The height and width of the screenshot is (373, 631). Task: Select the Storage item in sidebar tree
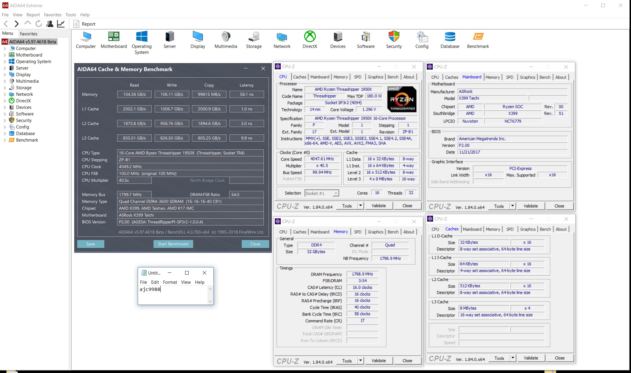coord(24,88)
